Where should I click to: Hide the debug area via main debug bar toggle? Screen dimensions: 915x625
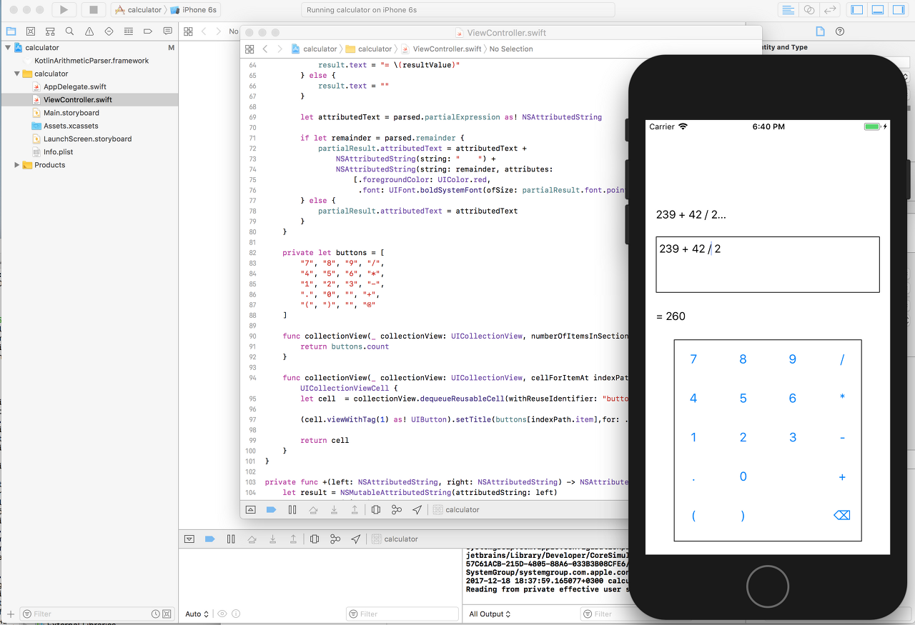tap(189, 539)
